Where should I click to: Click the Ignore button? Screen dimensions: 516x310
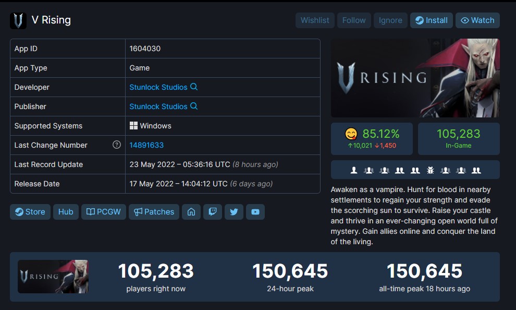click(x=390, y=20)
